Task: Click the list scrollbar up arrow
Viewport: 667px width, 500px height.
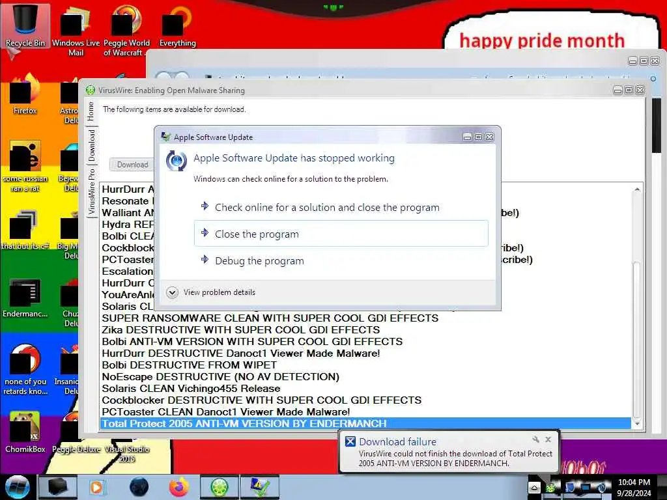Action: click(x=637, y=189)
